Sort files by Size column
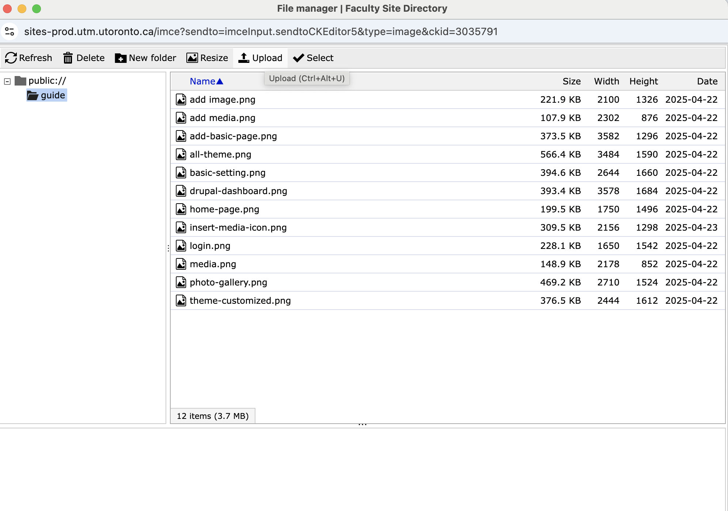The image size is (728, 511). click(x=571, y=81)
